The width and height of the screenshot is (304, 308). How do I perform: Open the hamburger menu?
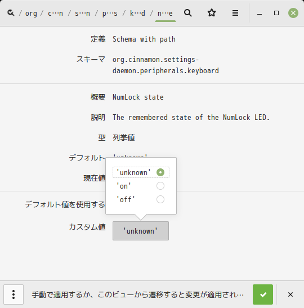235,13
